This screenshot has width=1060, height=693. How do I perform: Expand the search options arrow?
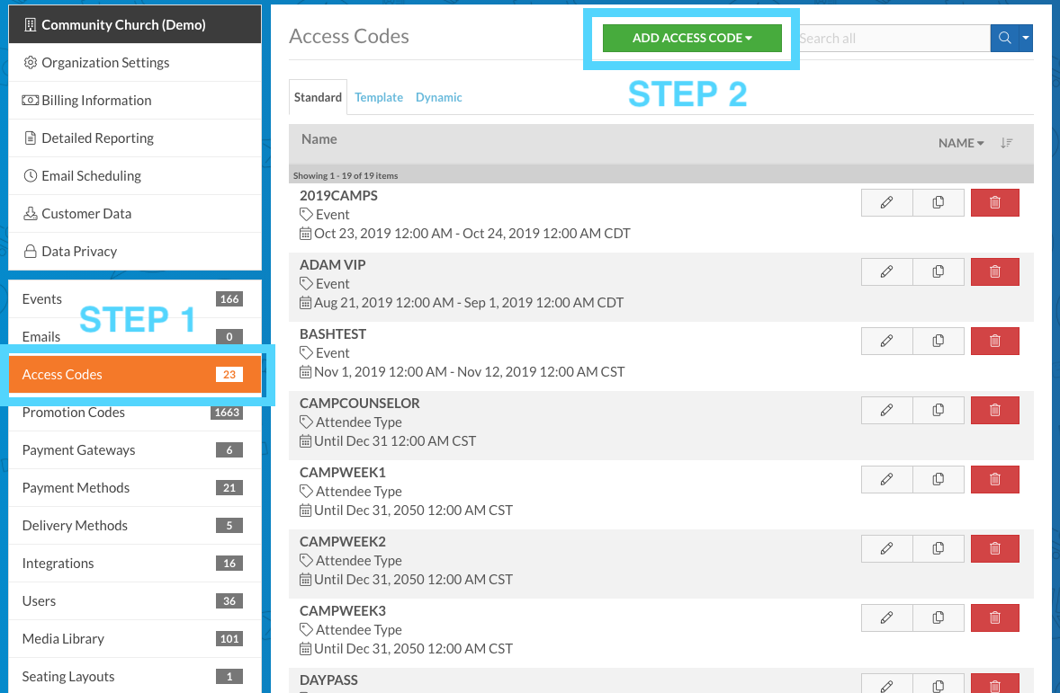click(1026, 38)
